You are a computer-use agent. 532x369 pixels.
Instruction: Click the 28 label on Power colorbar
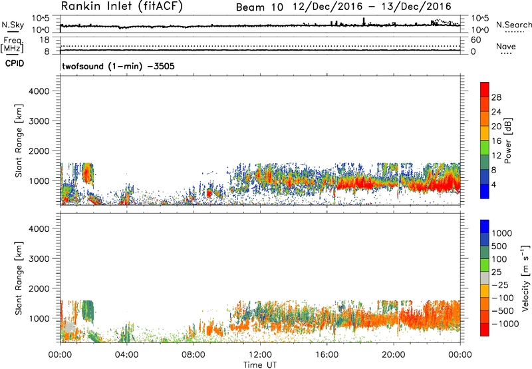[496, 97]
